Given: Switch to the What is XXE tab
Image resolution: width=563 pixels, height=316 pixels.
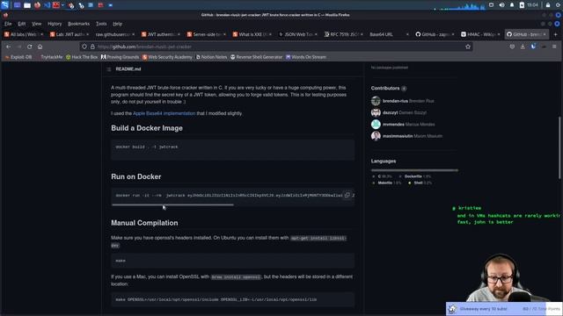Looking at the screenshot, I should 252,34.
